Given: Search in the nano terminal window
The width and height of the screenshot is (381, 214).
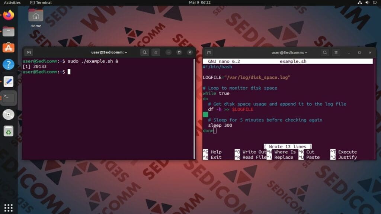Looking at the screenshot, I should [325, 52].
